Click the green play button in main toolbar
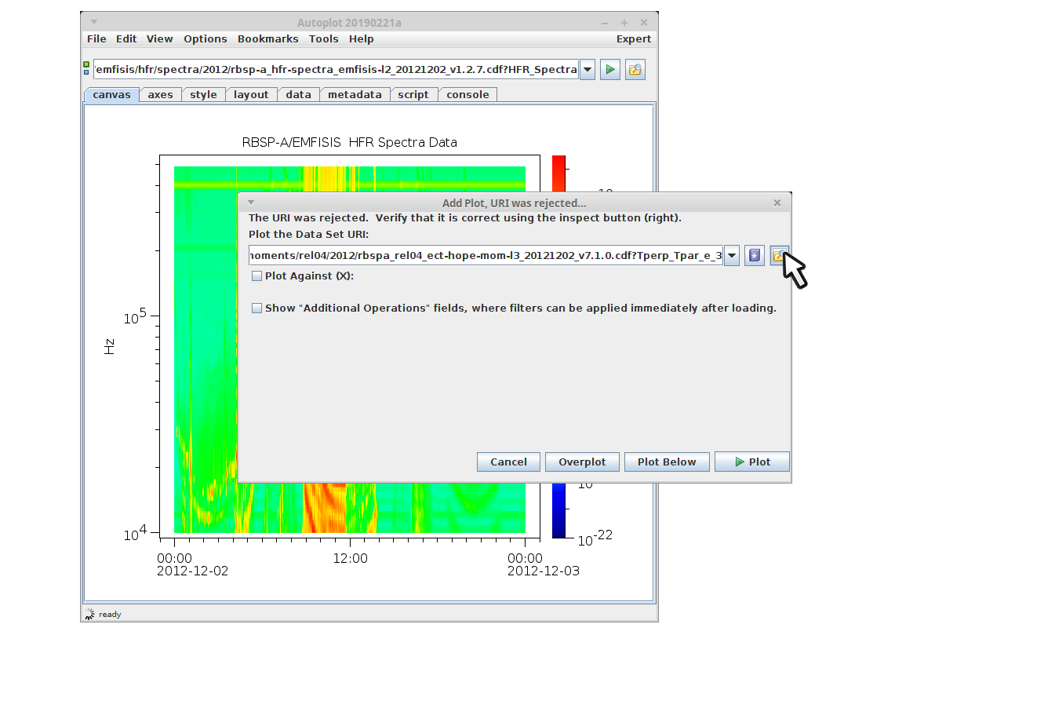 point(609,70)
